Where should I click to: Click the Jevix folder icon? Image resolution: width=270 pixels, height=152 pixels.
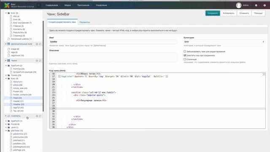pos(9,128)
